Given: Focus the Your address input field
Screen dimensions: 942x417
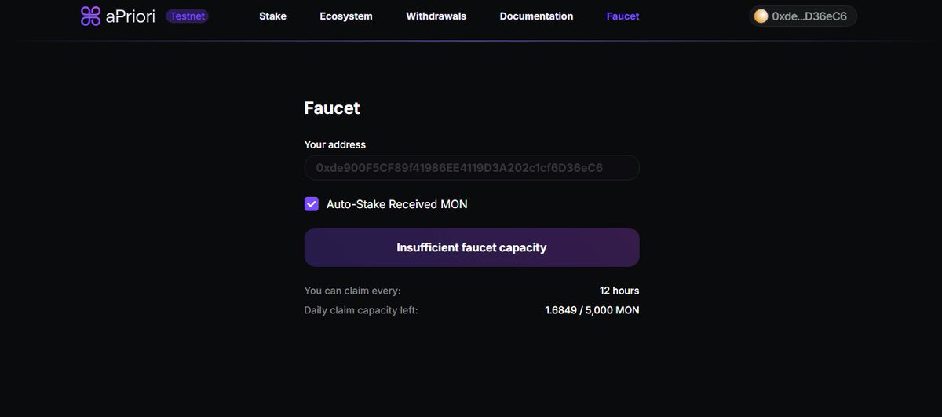Looking at the screenshot, I should [x=472, y=168].
